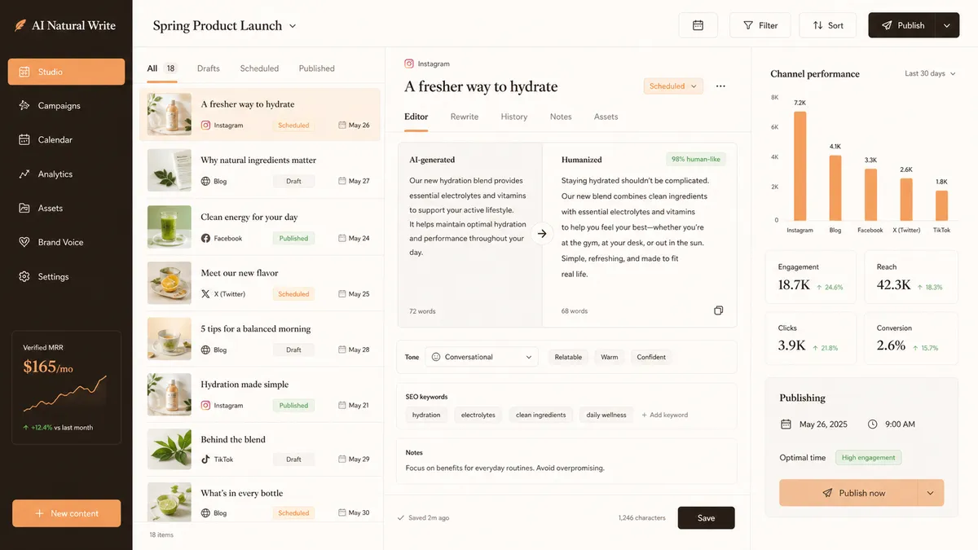Open the Conversational tone dropdown
The height and width of the screenshot is (550, 978).
[482, 357]
